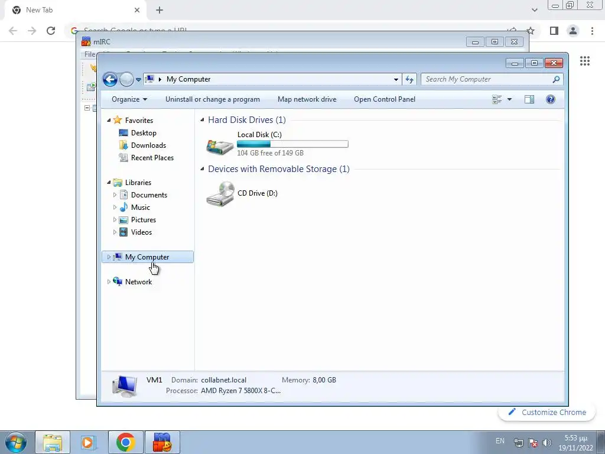This screenshot has height=454, width=605.
Task: Expand the Videos library
Action: click(115, 232)
